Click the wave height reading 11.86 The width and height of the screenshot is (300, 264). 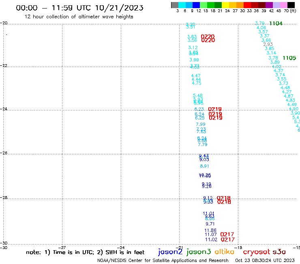pyautogui.click(x=210, y=230)
